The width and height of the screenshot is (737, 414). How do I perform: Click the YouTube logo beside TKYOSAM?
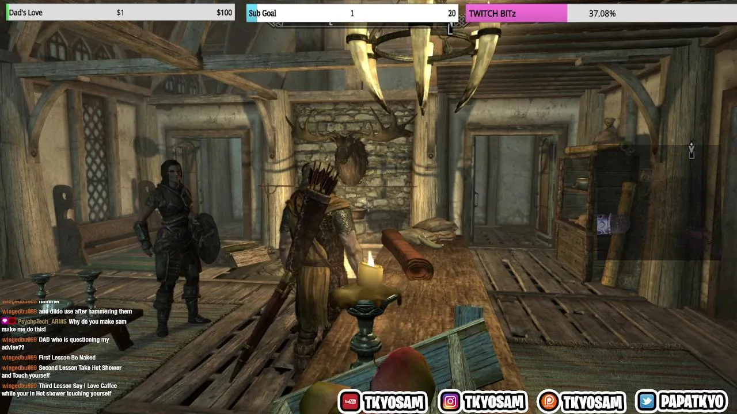(349, 401)
